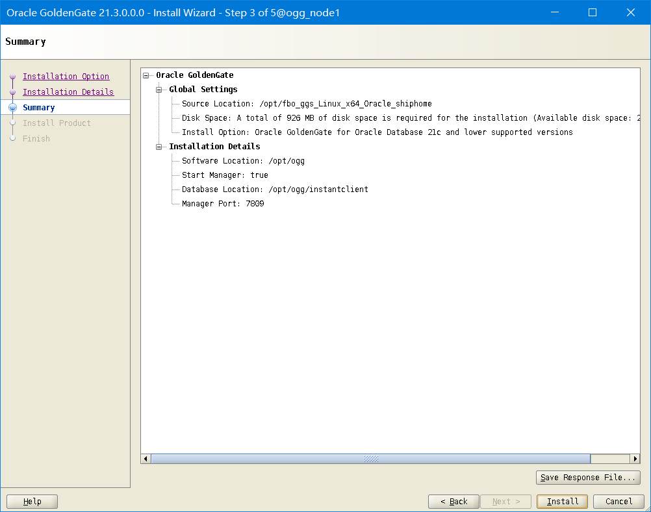Viewport: 651px width, 512px height.
Task: Click the Finish step label
Action: coord(36,138)
